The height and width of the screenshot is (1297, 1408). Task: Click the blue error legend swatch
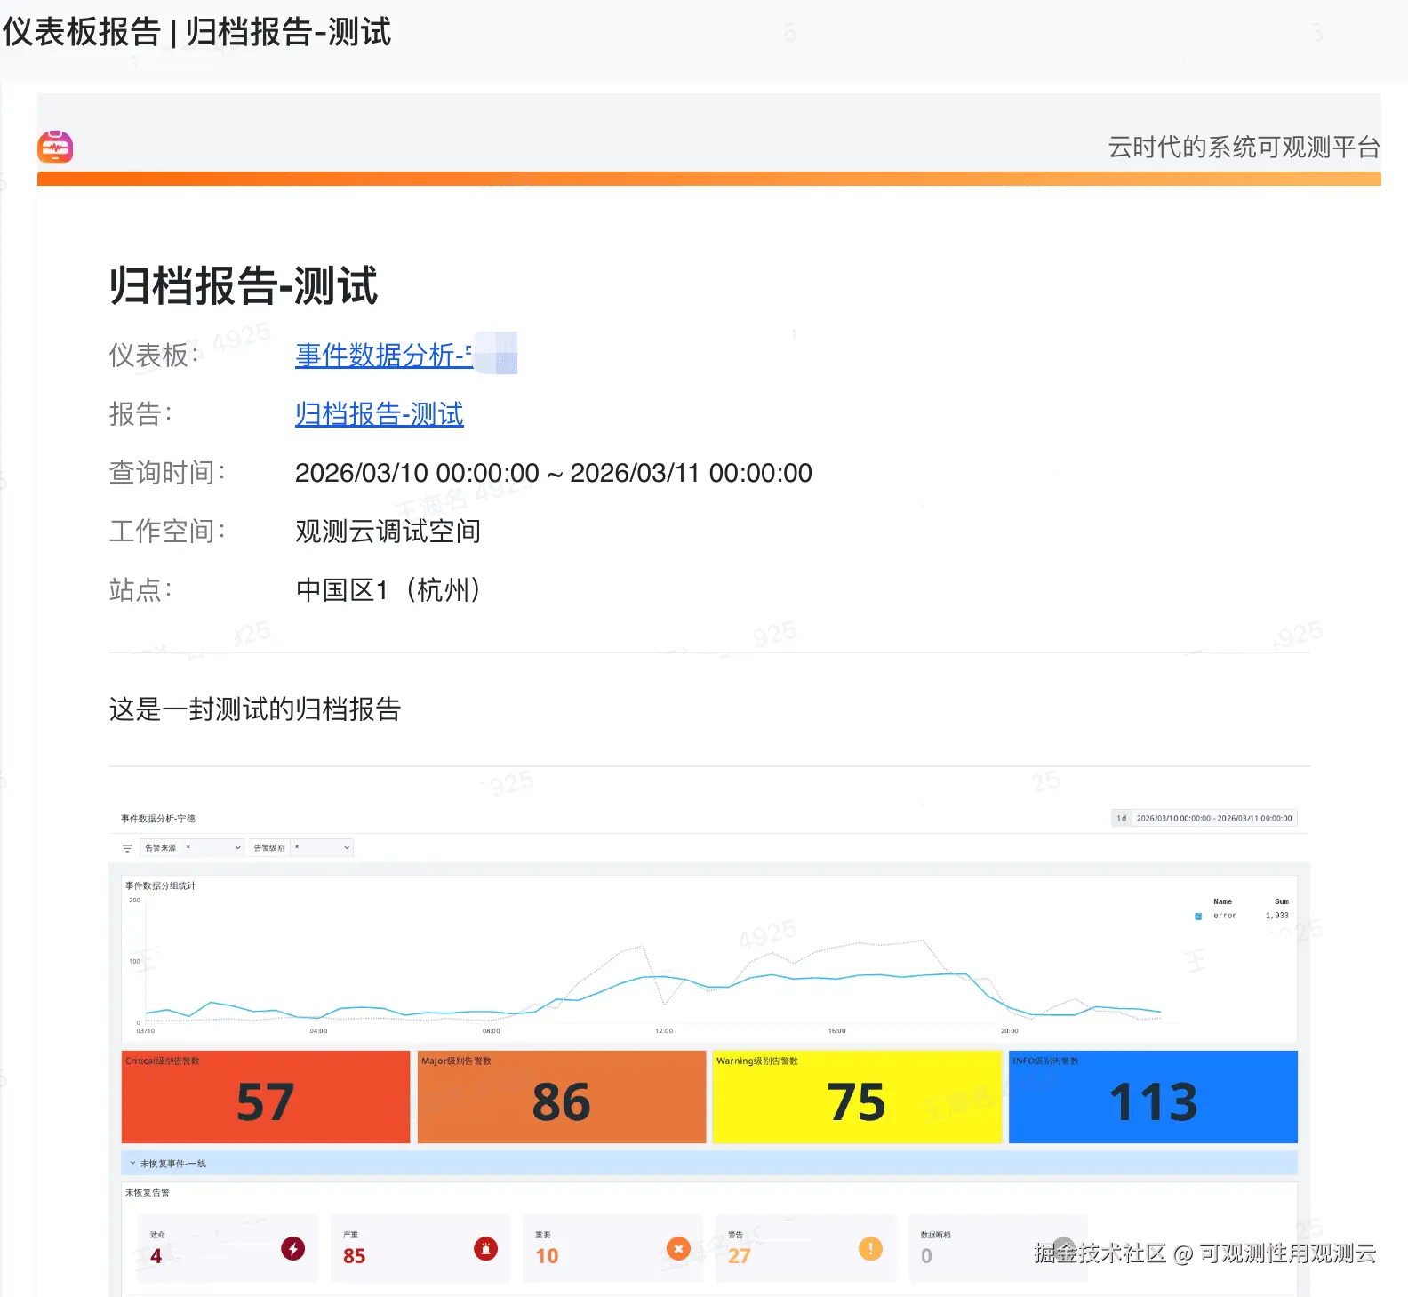1198,916
